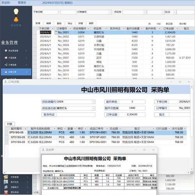Click the order details vertical scrollbar up arrow
The width and height of the screenshot is (195, 195).
[x=192, y=87]
